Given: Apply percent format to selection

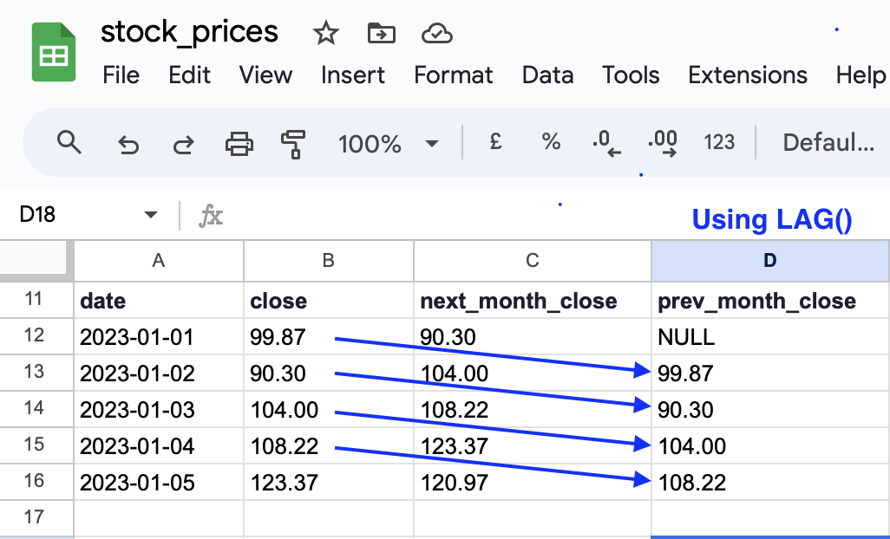Looking at the screenshot, I should pyautogui.click(x=551, y=143).
